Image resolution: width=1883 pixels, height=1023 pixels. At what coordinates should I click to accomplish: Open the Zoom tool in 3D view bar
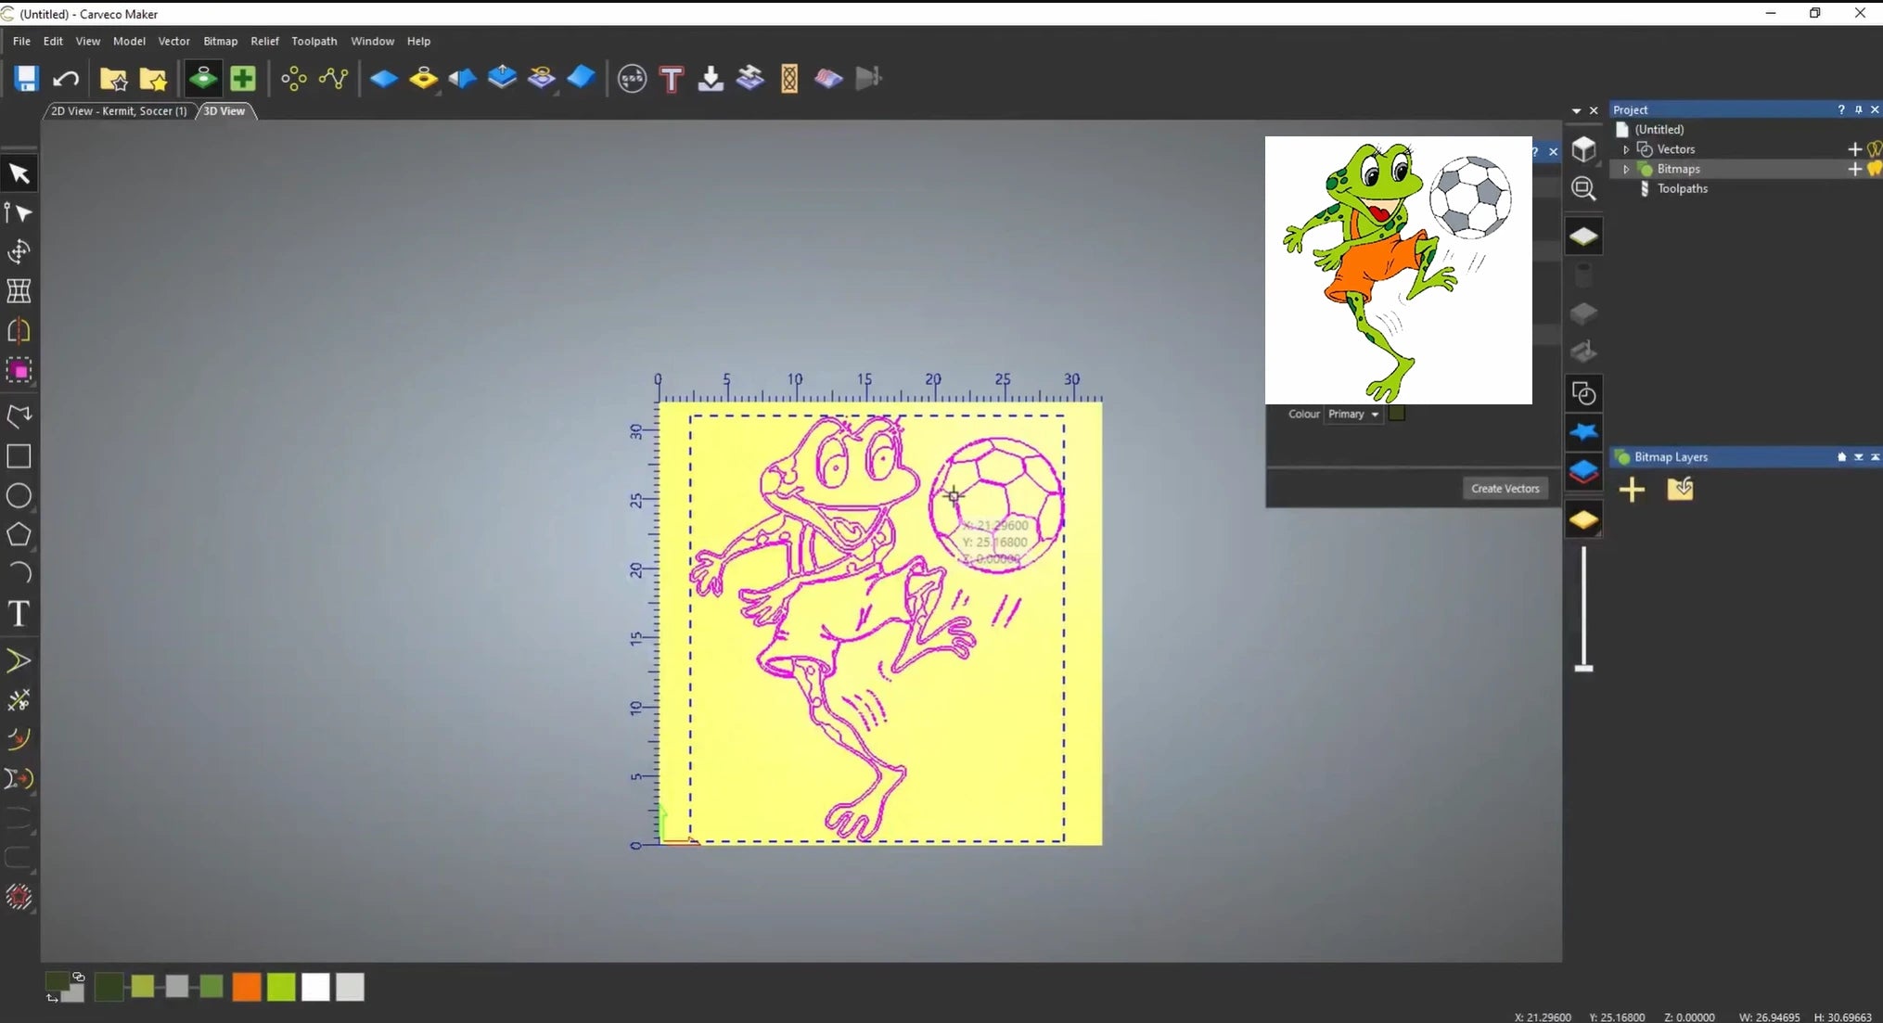[x=1583, y=189]
